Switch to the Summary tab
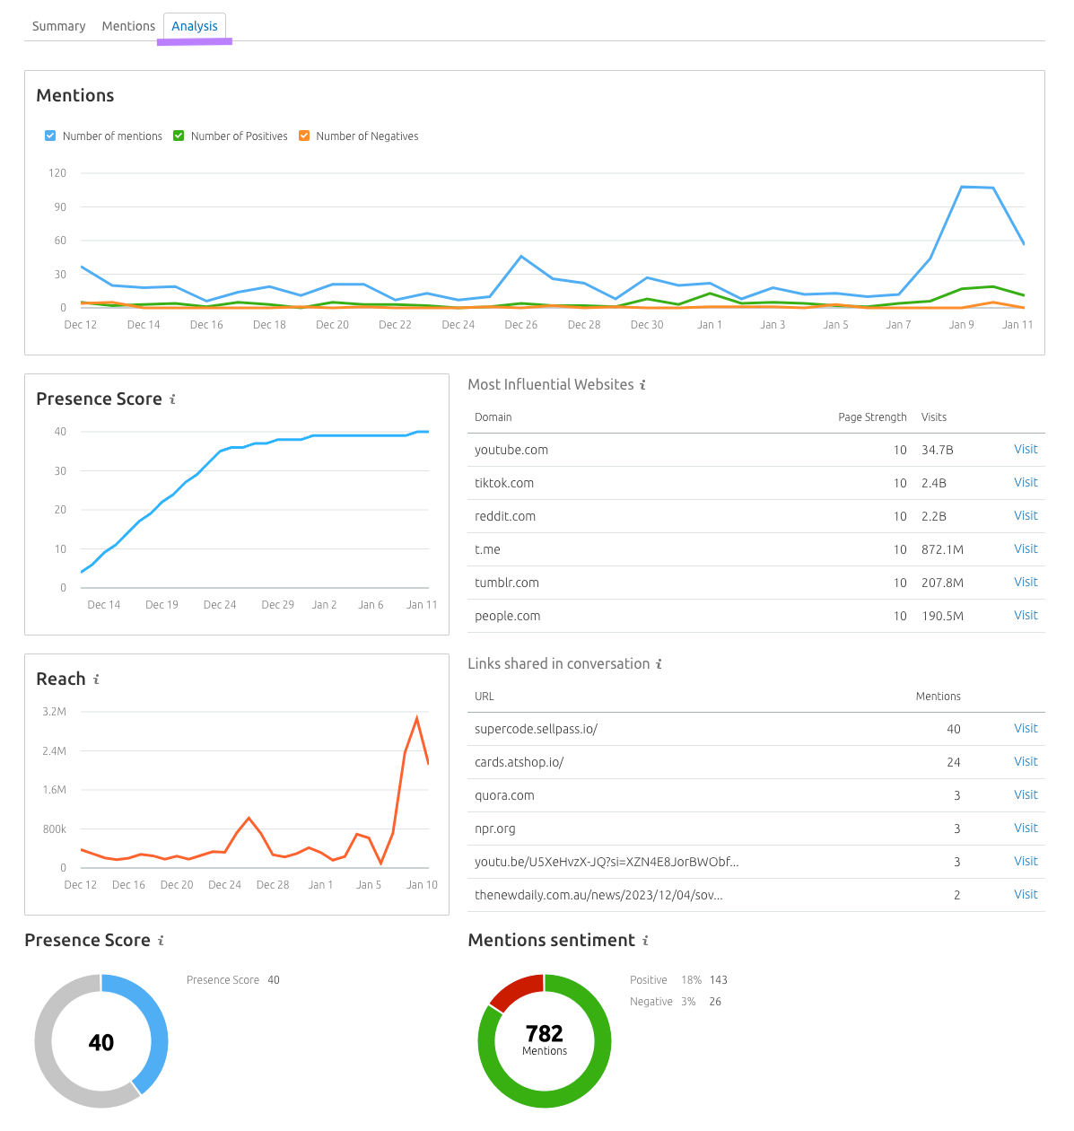Screen dimensions: 1074x1131 [x=58, y=26]
